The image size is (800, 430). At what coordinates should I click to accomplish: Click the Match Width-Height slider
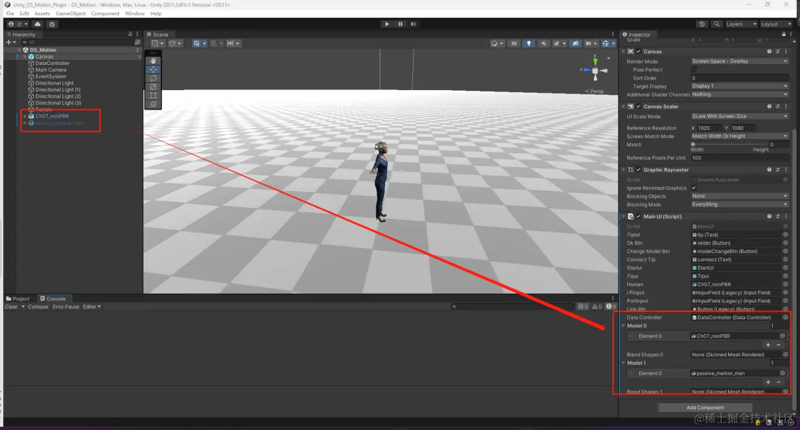pyautogui.click(x=730, y=144)
